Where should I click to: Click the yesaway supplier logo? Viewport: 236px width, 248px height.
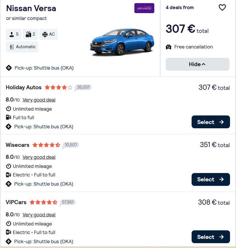(144, 8)
